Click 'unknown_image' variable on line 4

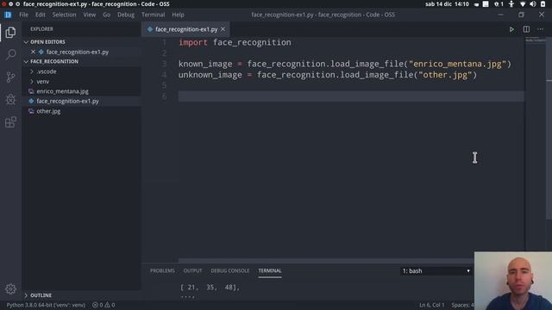pyautogui.click(x=210, y=75)
